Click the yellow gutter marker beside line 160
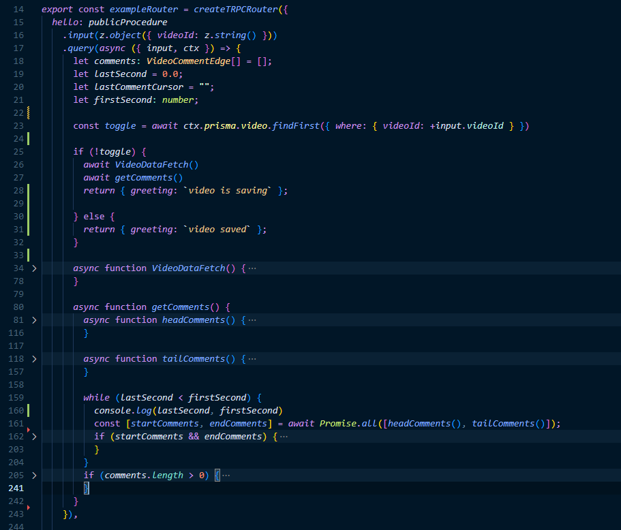The width and height of the screenshot is (621, 530). 27,410
